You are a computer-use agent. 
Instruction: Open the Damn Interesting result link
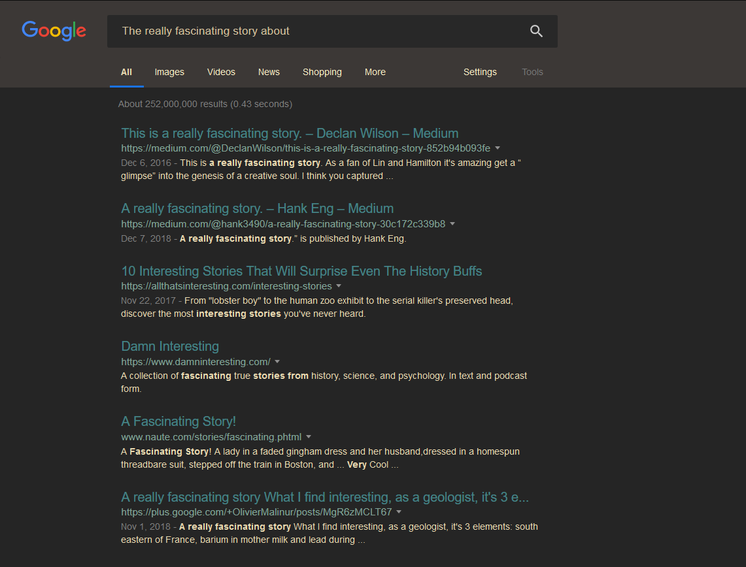coord(170,346)
